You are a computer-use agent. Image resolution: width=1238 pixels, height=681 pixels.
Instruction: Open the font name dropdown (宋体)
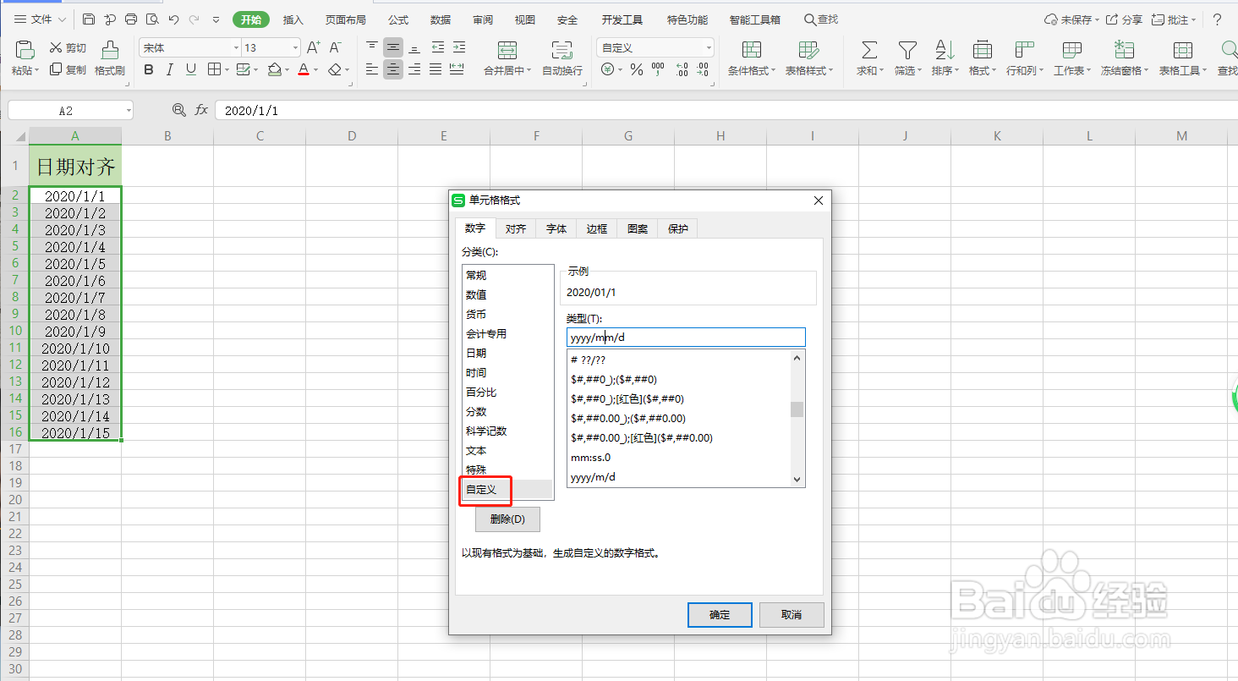[x=236, y=48]
